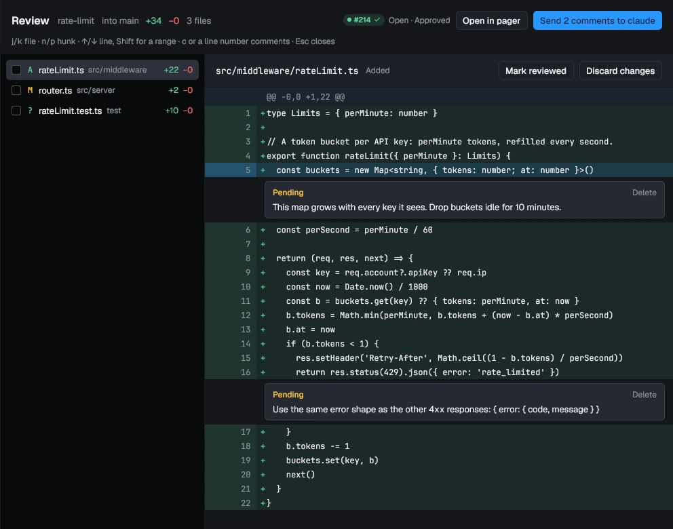673x529 pixels.
Task: Click line number 16 in the diff
Action: point(246,372)
